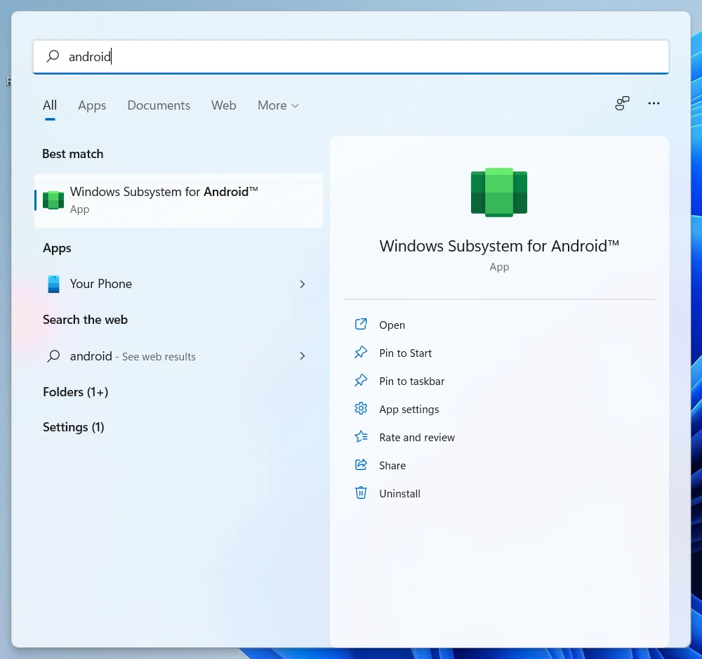Screen dimensions: 702x659
Task: Click the small Windows Subsystem for Android icon
Action: 53,200
